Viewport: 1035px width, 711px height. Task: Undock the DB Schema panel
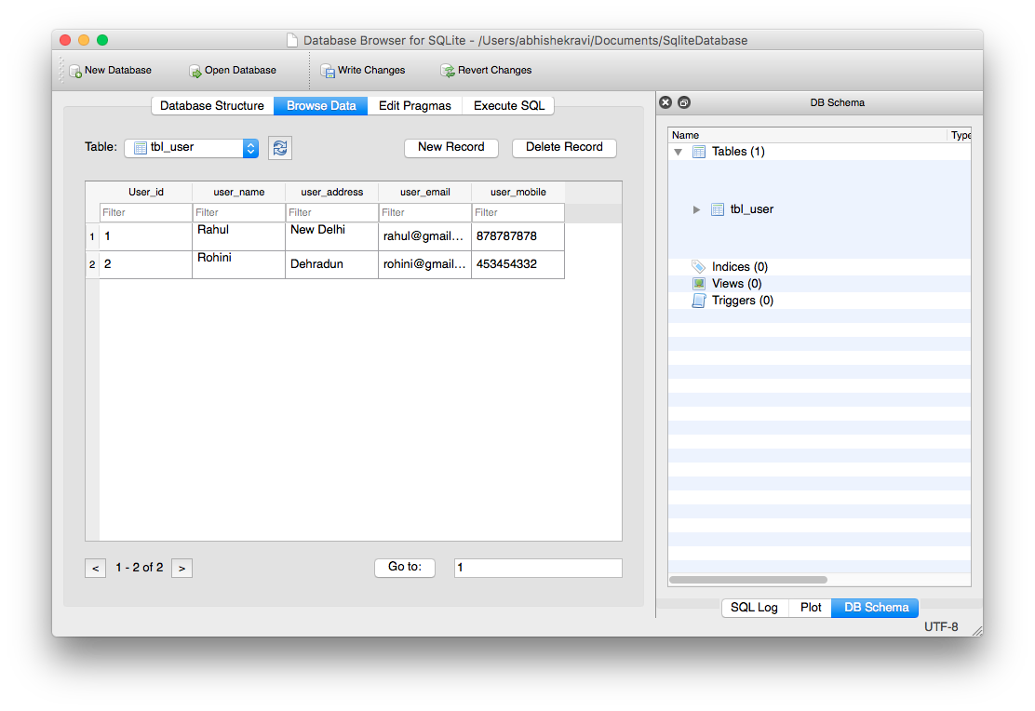pyautogui.click(x=684, y=102)
